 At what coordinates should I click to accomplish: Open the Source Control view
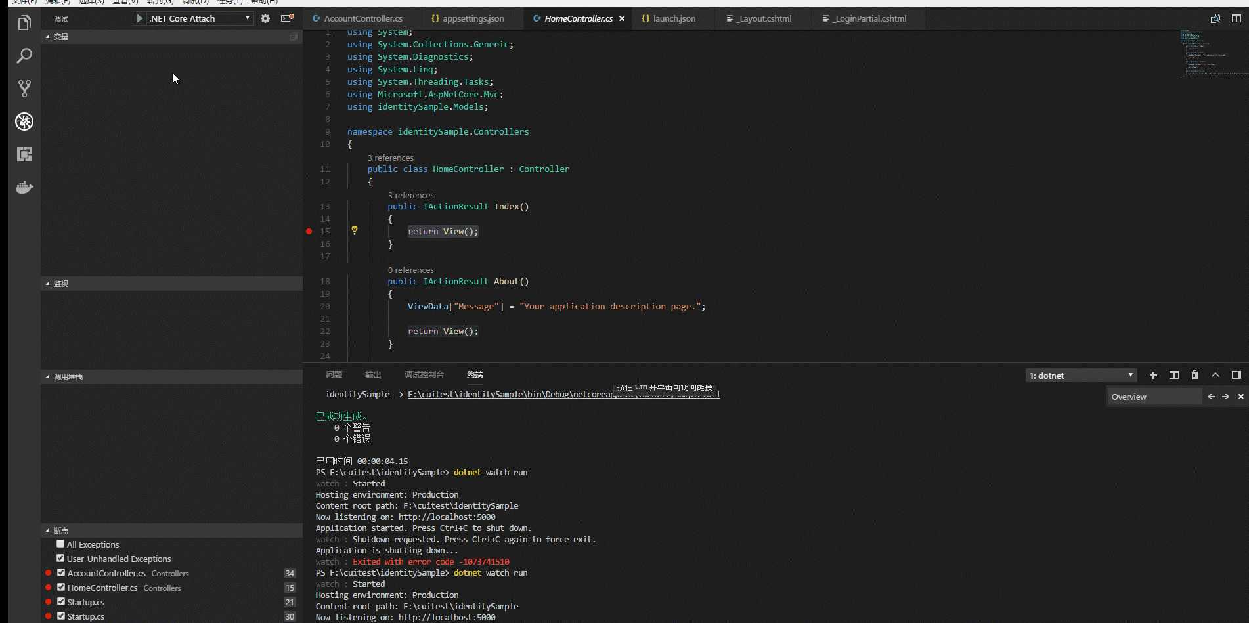click(24, 89)
